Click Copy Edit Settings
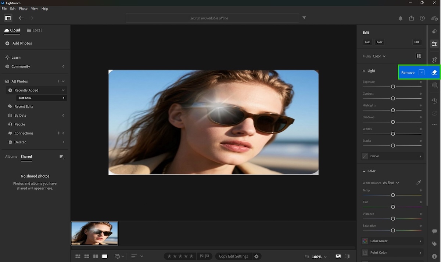 pyautogui.click(x=233, y=256)
